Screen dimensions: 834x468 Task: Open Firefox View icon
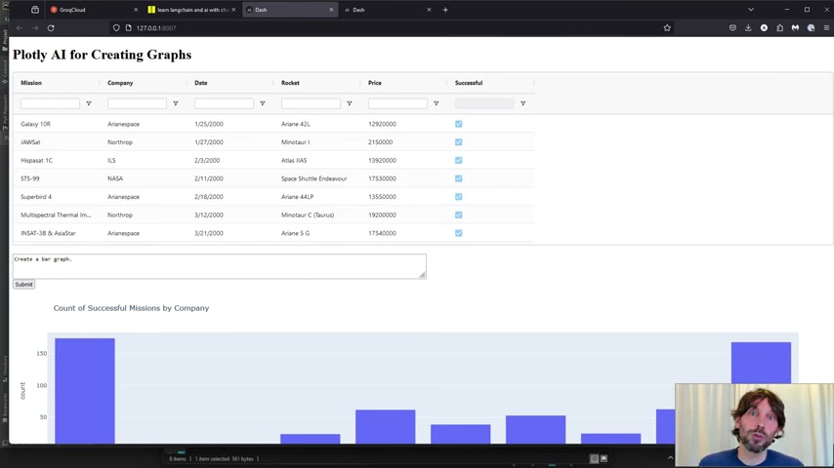[35, 10]
